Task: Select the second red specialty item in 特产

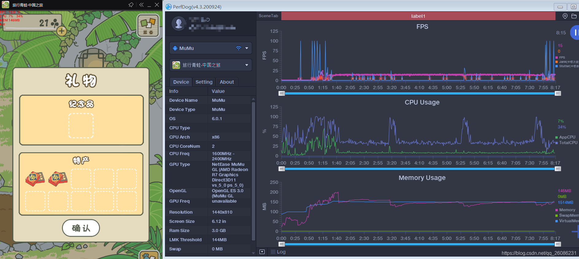Action: (x=58, y=179)
